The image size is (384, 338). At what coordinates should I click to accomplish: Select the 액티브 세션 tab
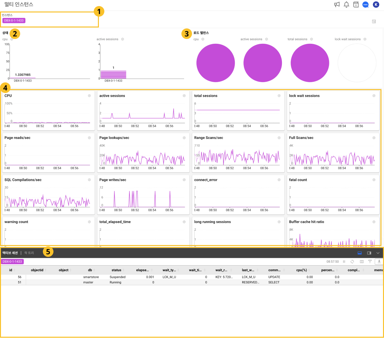tap(10, 253)
